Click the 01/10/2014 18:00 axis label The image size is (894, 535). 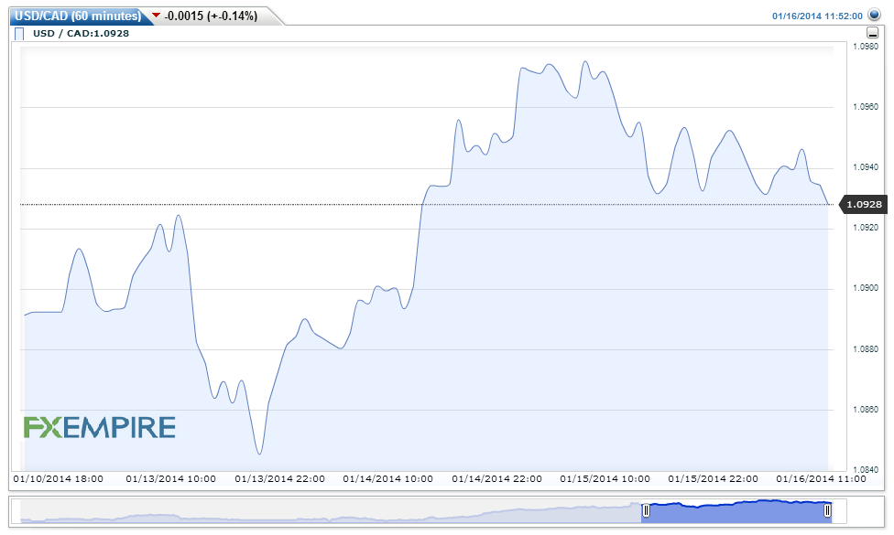point(58,478)
